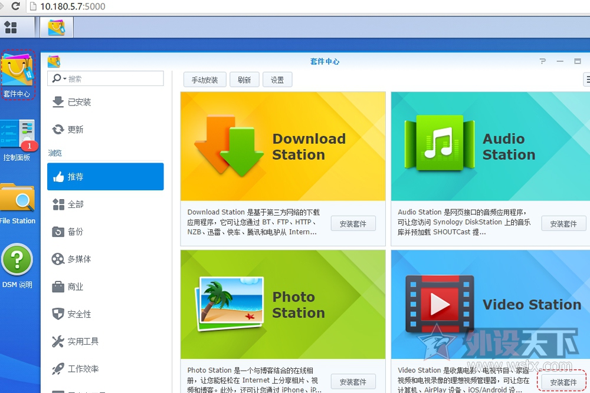
Task: Select the 推荐 category
Action: click(x=106, y=177)
